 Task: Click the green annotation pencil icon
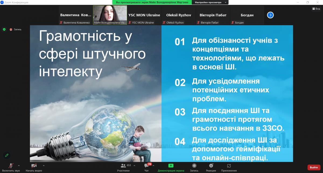pyautogui.click(x=7, y=155)
